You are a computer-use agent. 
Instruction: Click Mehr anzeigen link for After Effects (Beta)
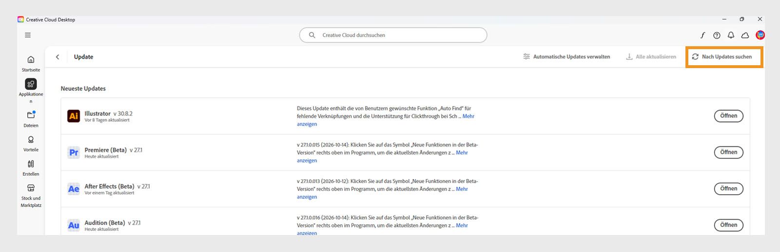coord(462,189)
